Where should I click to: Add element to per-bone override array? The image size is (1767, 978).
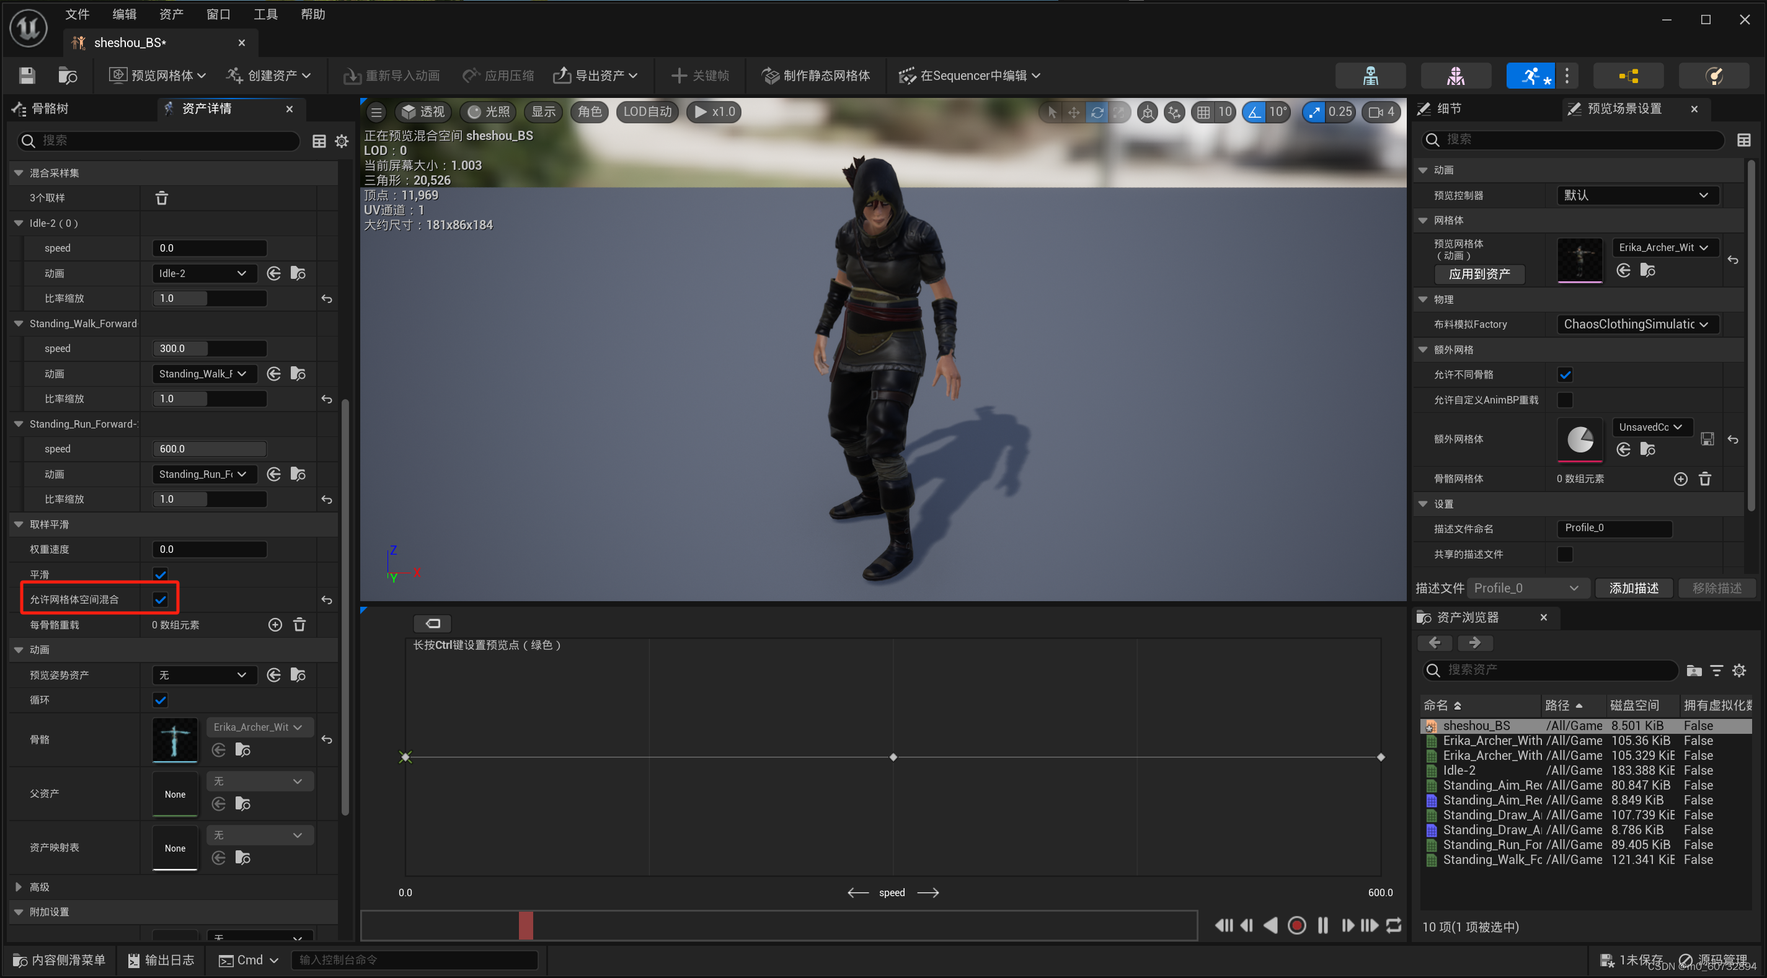pyautogui.click(x=275, y=625)
